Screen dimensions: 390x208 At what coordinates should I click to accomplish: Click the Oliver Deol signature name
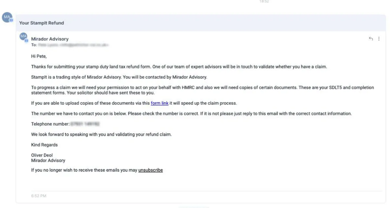(42, 155)
